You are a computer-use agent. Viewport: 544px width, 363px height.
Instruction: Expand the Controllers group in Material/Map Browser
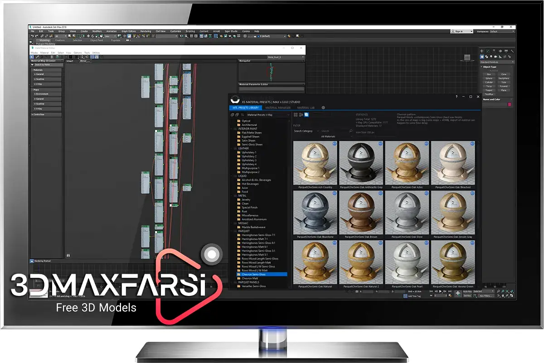tap(46, 114)
